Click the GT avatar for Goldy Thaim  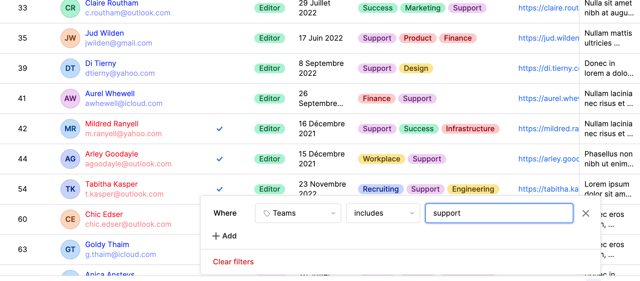[70, 250]
